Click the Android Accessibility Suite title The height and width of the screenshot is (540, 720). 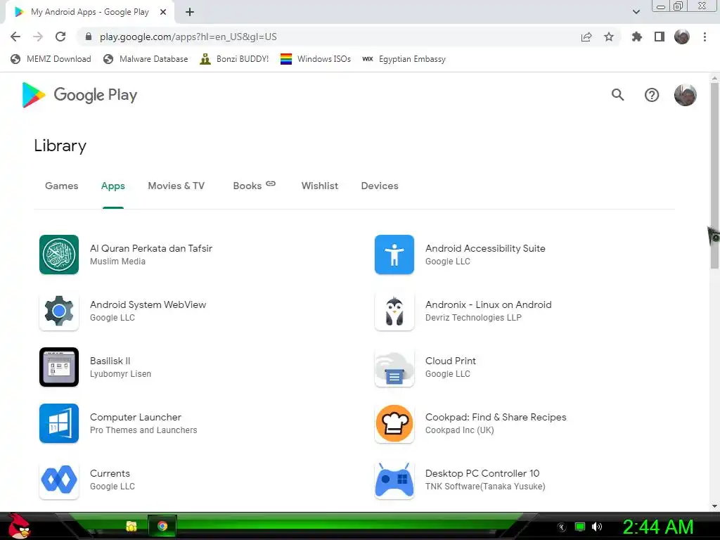tap(485, 248)
